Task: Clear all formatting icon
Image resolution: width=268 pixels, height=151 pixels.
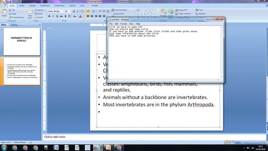Action: point(82,11)
